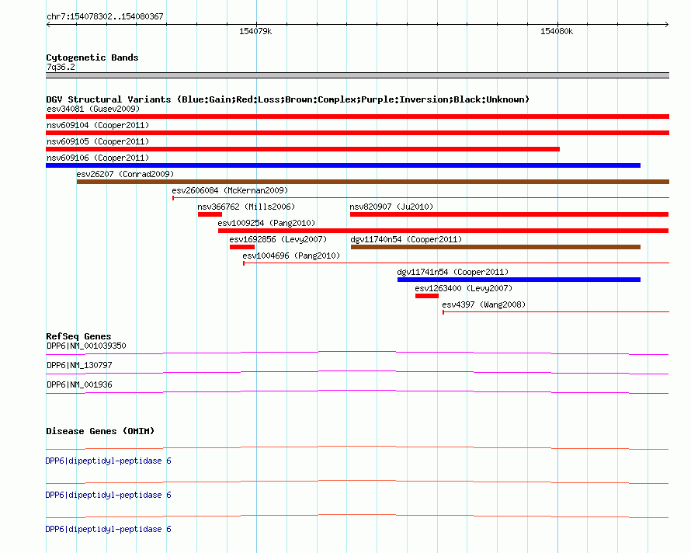Click the magenta line under DPP6|NM_130797
The width and height of the screenshot is (691, 553).
pyautogui.click(x=357, y=372)
